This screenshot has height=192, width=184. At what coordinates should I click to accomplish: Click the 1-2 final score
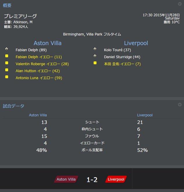(x=92, y=179)
